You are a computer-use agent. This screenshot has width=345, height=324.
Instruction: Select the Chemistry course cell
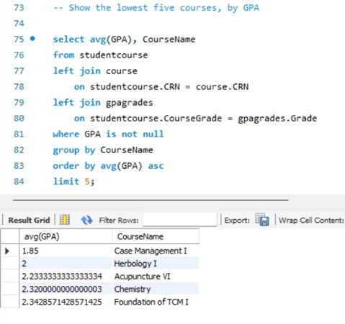pyautogui.click(x=156, y=289)
